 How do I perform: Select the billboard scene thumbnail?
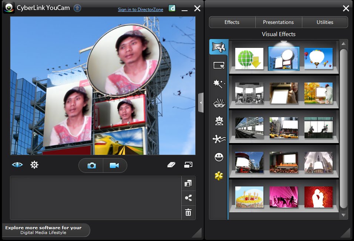pyautogui.click(x=284, y=59)
